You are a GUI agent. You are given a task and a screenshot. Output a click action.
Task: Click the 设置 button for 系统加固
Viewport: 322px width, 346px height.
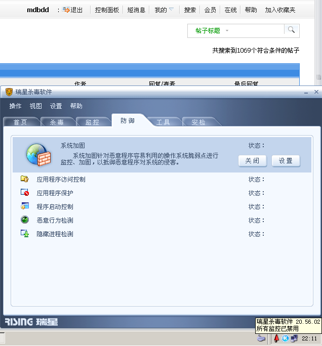(x=286, y=161)
